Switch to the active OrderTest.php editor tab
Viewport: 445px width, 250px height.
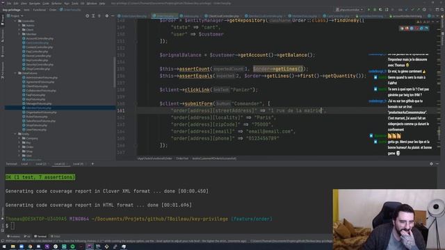coord(165,16)
